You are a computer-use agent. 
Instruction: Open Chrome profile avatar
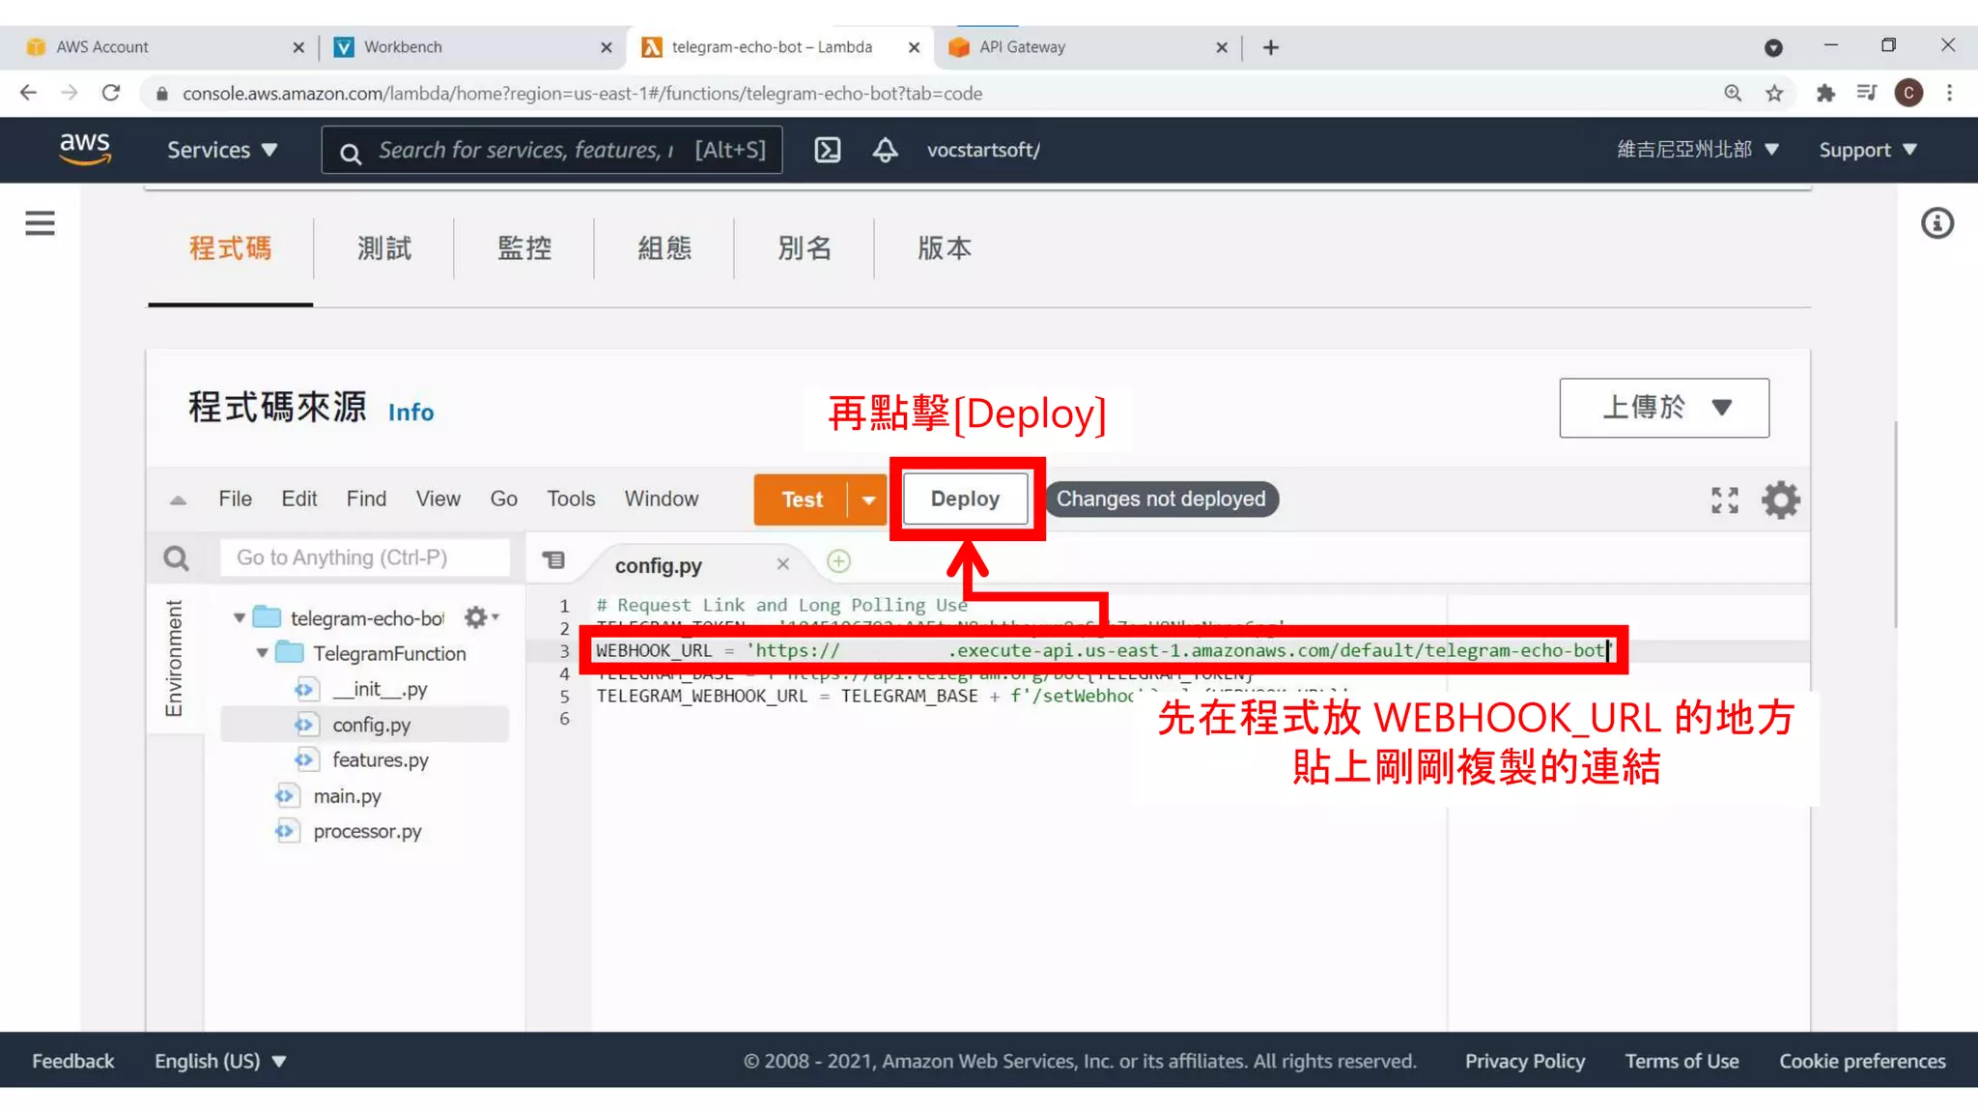click(x=1908, y=93)
